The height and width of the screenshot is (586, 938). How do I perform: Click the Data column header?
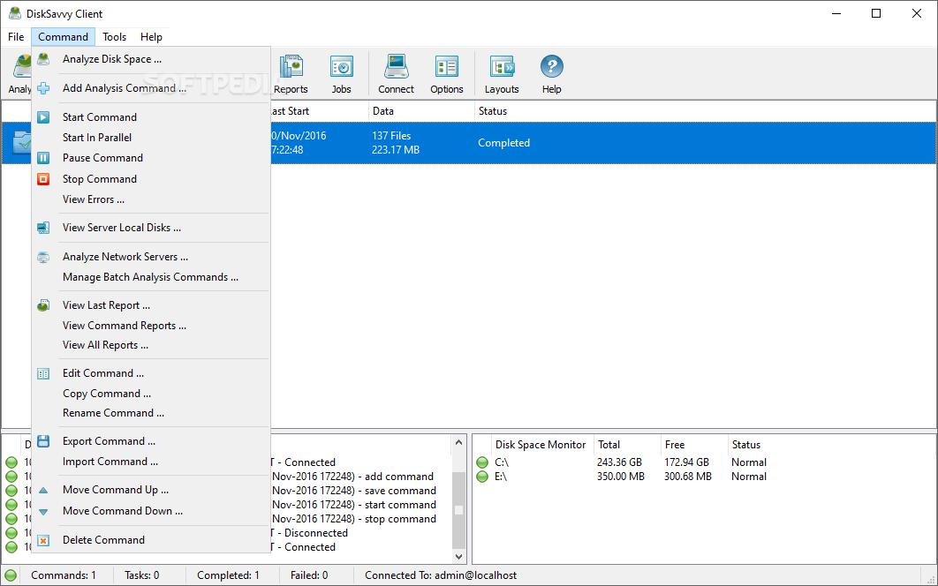[x=421, y=111]
